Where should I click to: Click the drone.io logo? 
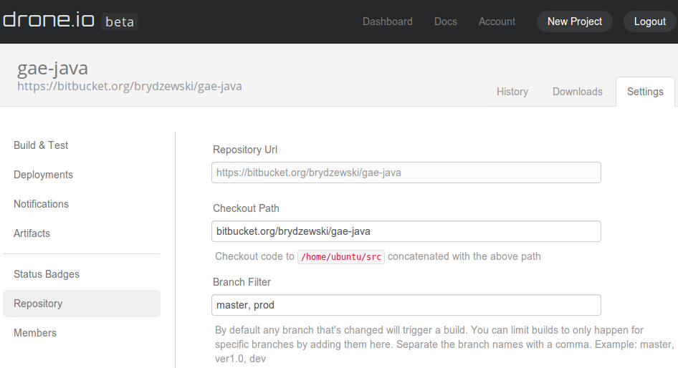(x=49, y=20)
